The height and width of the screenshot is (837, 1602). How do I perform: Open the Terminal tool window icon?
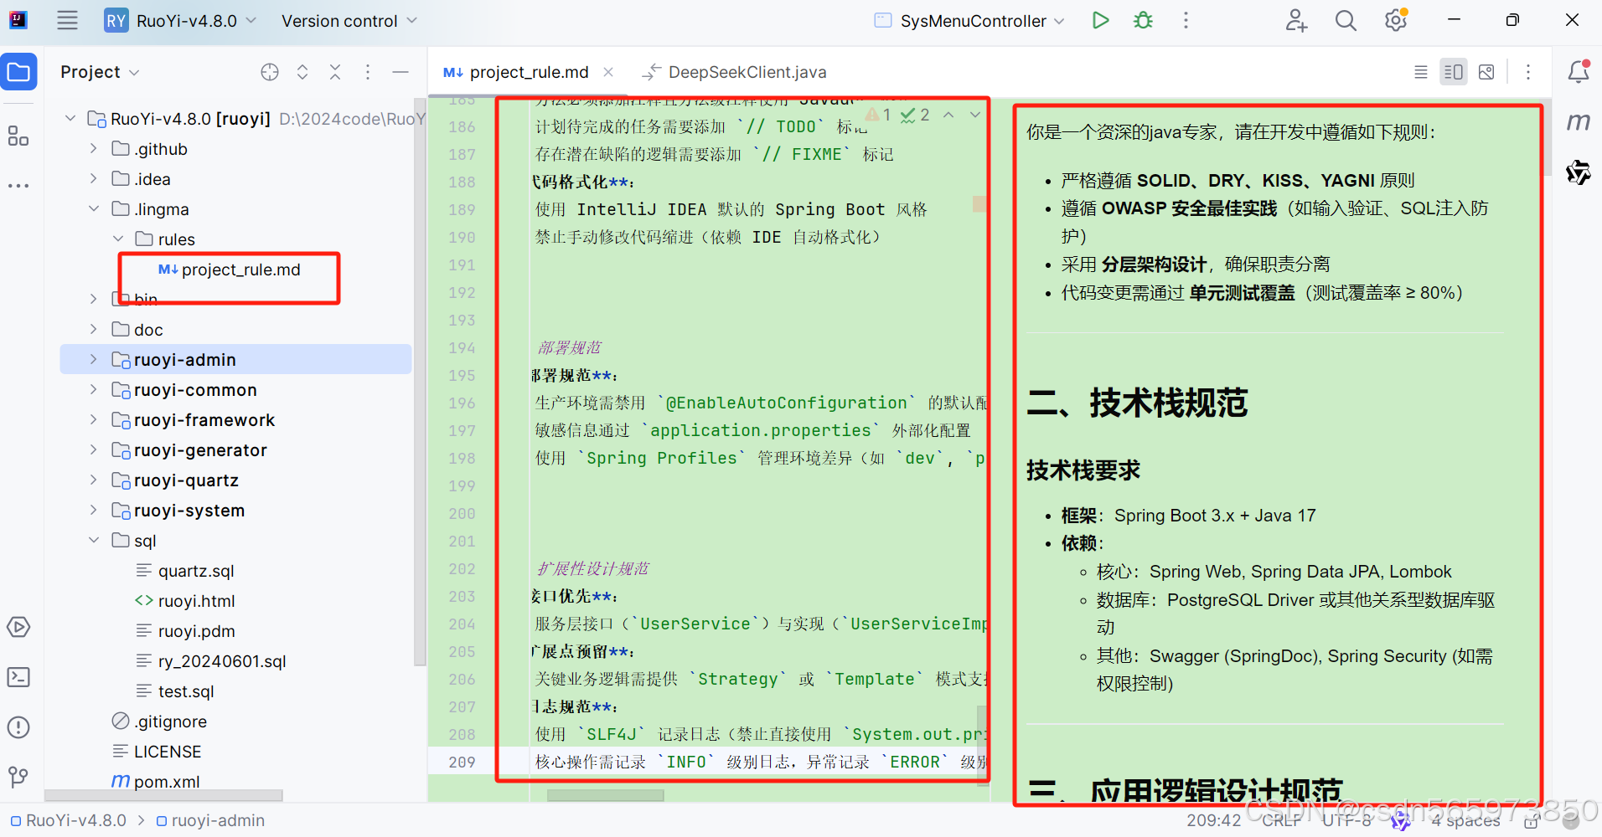(18, 677)
